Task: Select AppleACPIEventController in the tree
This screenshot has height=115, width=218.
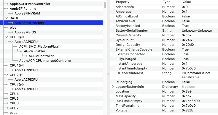Action: [x=30, y=4]
